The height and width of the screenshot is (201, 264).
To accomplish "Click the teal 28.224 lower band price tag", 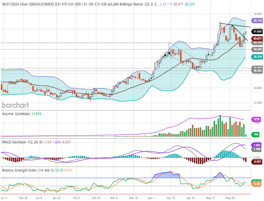I will 257,56.
